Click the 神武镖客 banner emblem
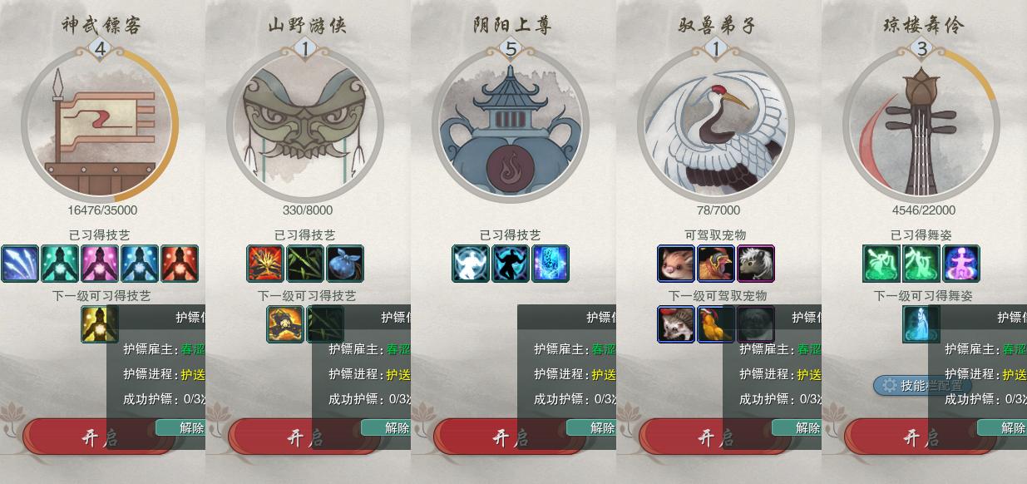 [100, 124]
